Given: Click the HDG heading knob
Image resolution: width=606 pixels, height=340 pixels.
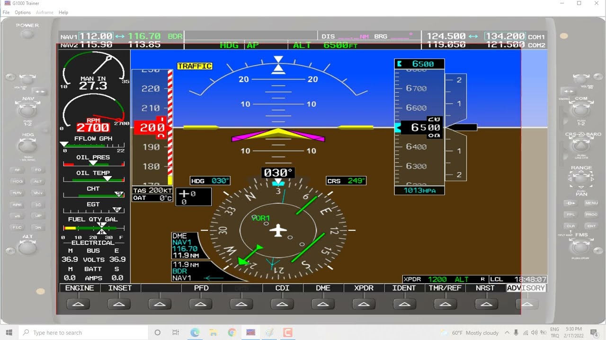Looking at the screenshot, I should 27,147.
